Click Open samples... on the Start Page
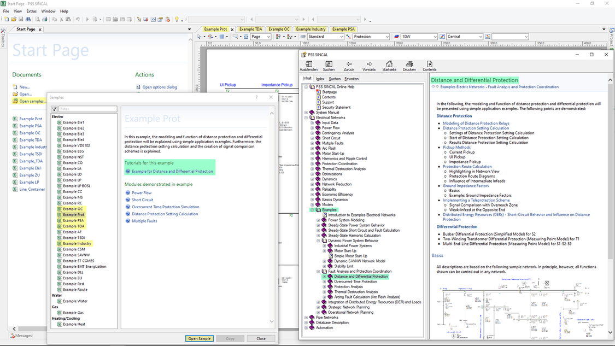The image size is (615, 346). pos(33,101)
